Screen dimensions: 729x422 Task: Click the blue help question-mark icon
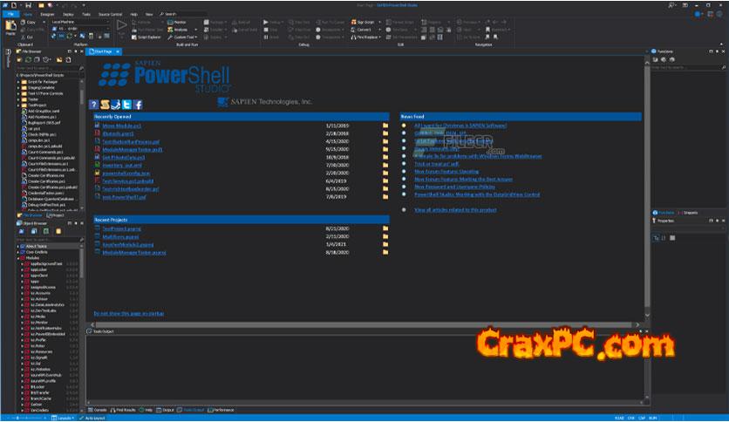pyautogui.click(x=95, y=105)
